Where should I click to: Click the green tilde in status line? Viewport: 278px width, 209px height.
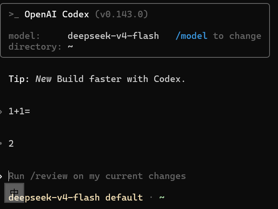pos(162,197)
